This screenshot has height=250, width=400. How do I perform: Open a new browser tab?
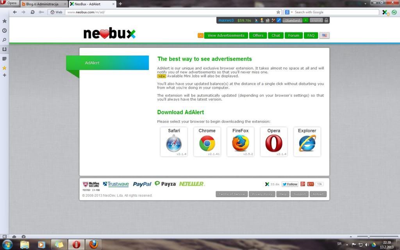pos(120,4)
